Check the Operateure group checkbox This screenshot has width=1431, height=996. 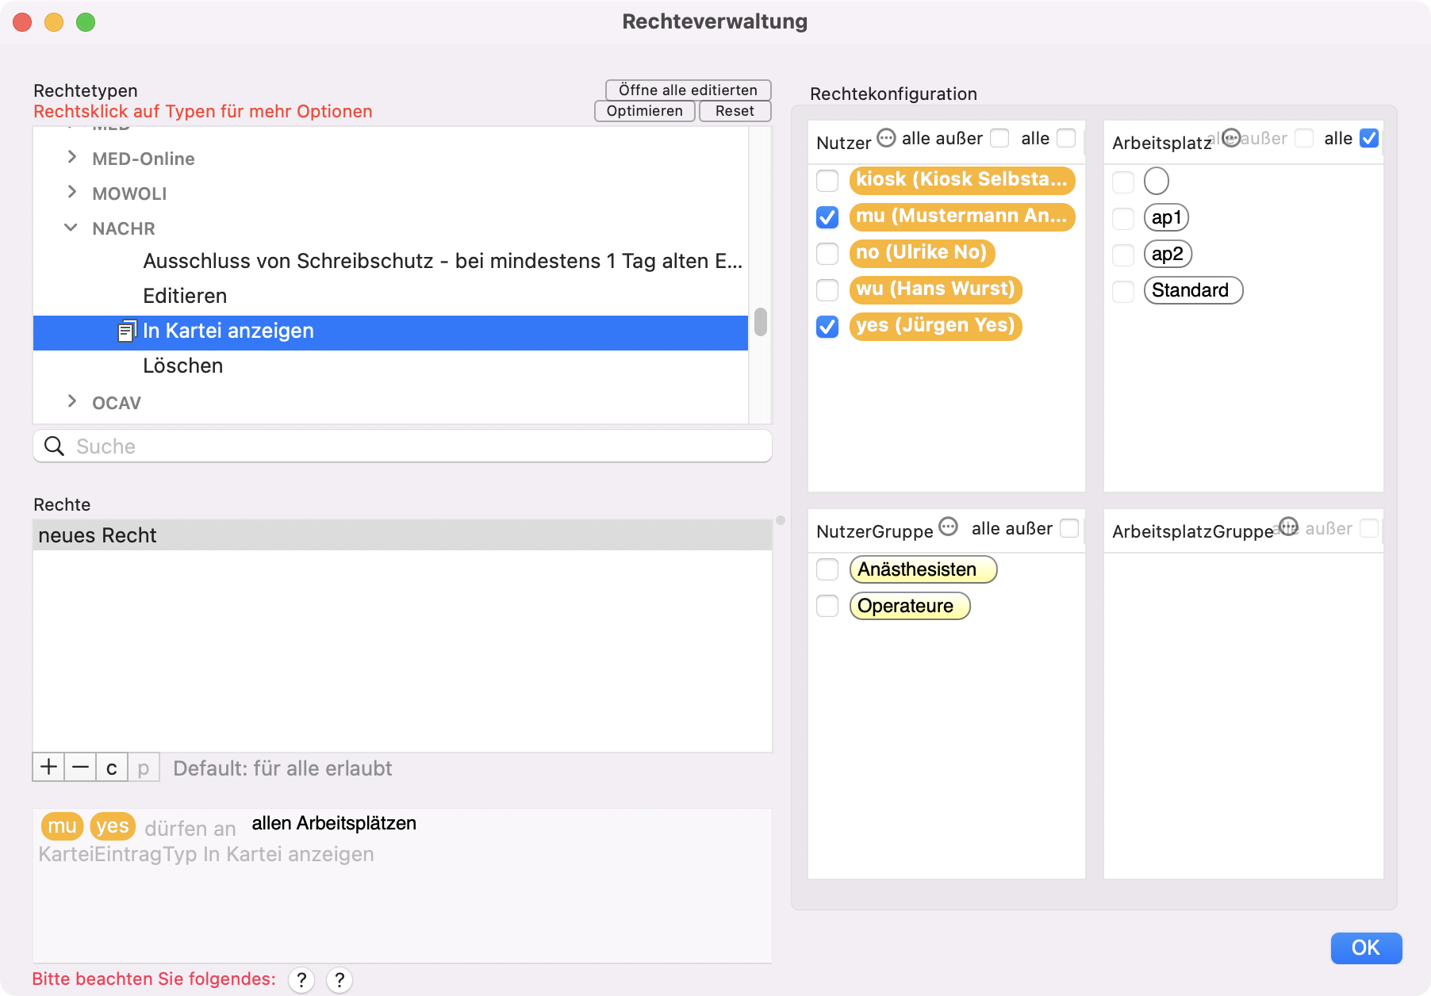pos(827,606)
